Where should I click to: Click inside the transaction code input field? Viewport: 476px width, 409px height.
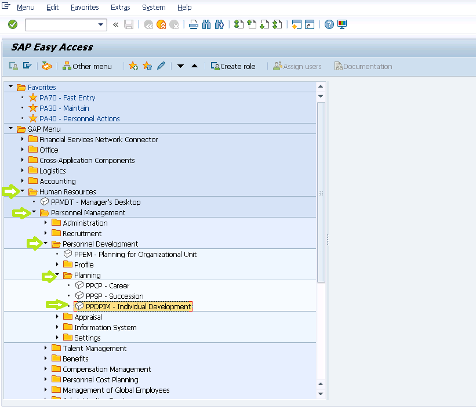(61, 24)
